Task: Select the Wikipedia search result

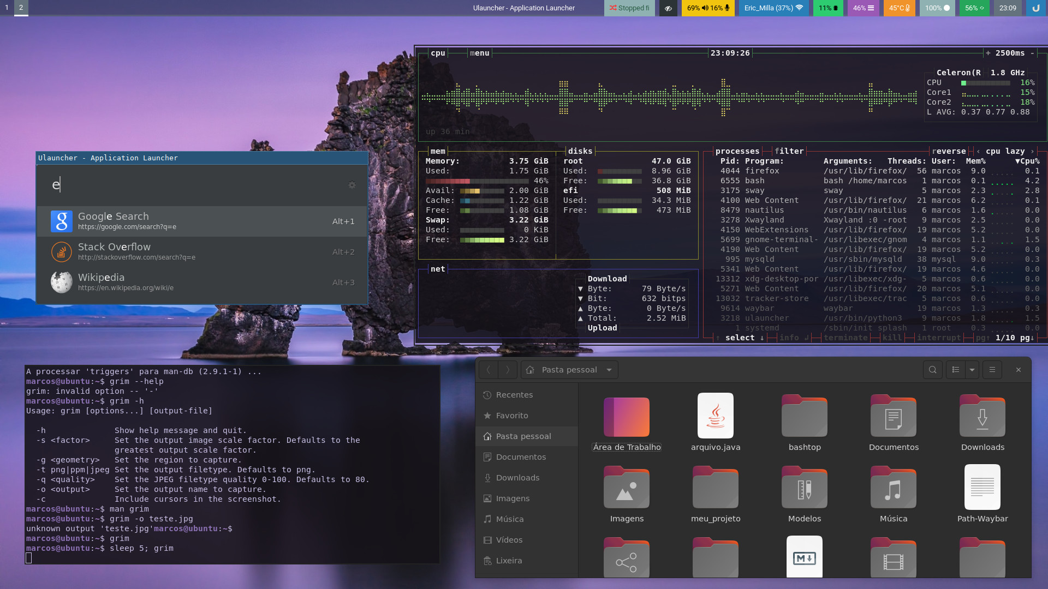Action: pos(202,283)
